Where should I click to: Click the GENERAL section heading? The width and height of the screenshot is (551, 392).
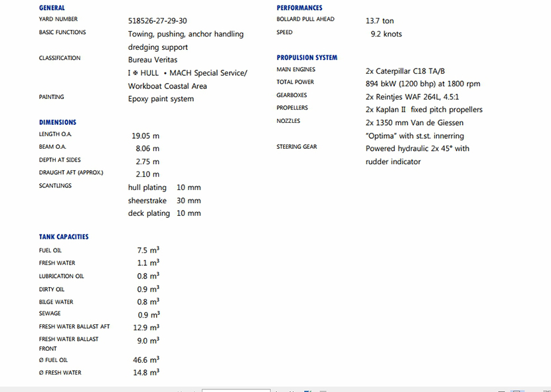52,8
